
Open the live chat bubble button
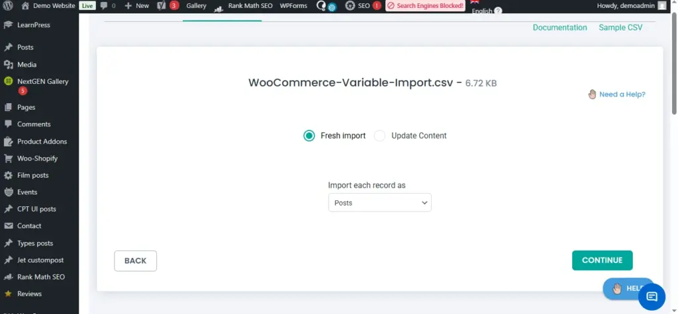coord(652,297)
